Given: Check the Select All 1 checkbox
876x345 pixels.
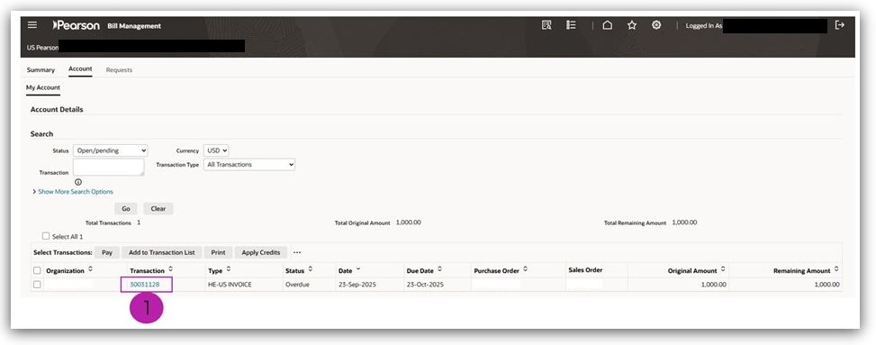Looking at the screenshot, I should click(46, 236).
